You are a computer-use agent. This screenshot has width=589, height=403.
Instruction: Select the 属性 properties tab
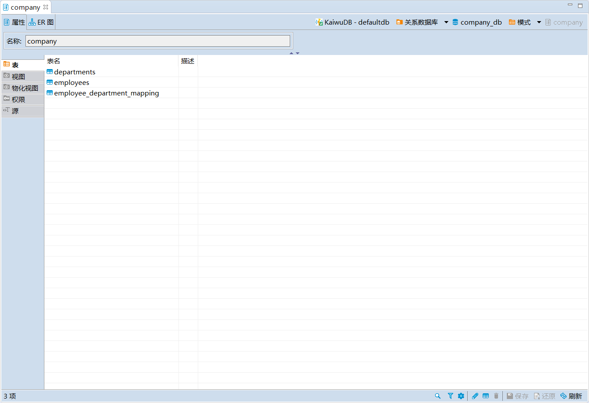15,22
